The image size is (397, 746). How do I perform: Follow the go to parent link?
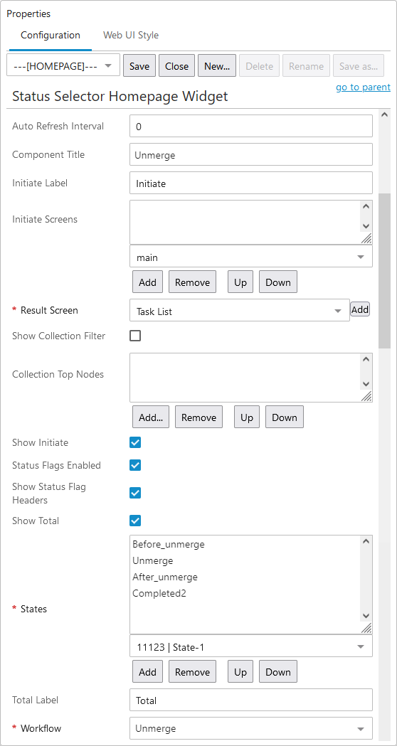click(x=363, y=87)
